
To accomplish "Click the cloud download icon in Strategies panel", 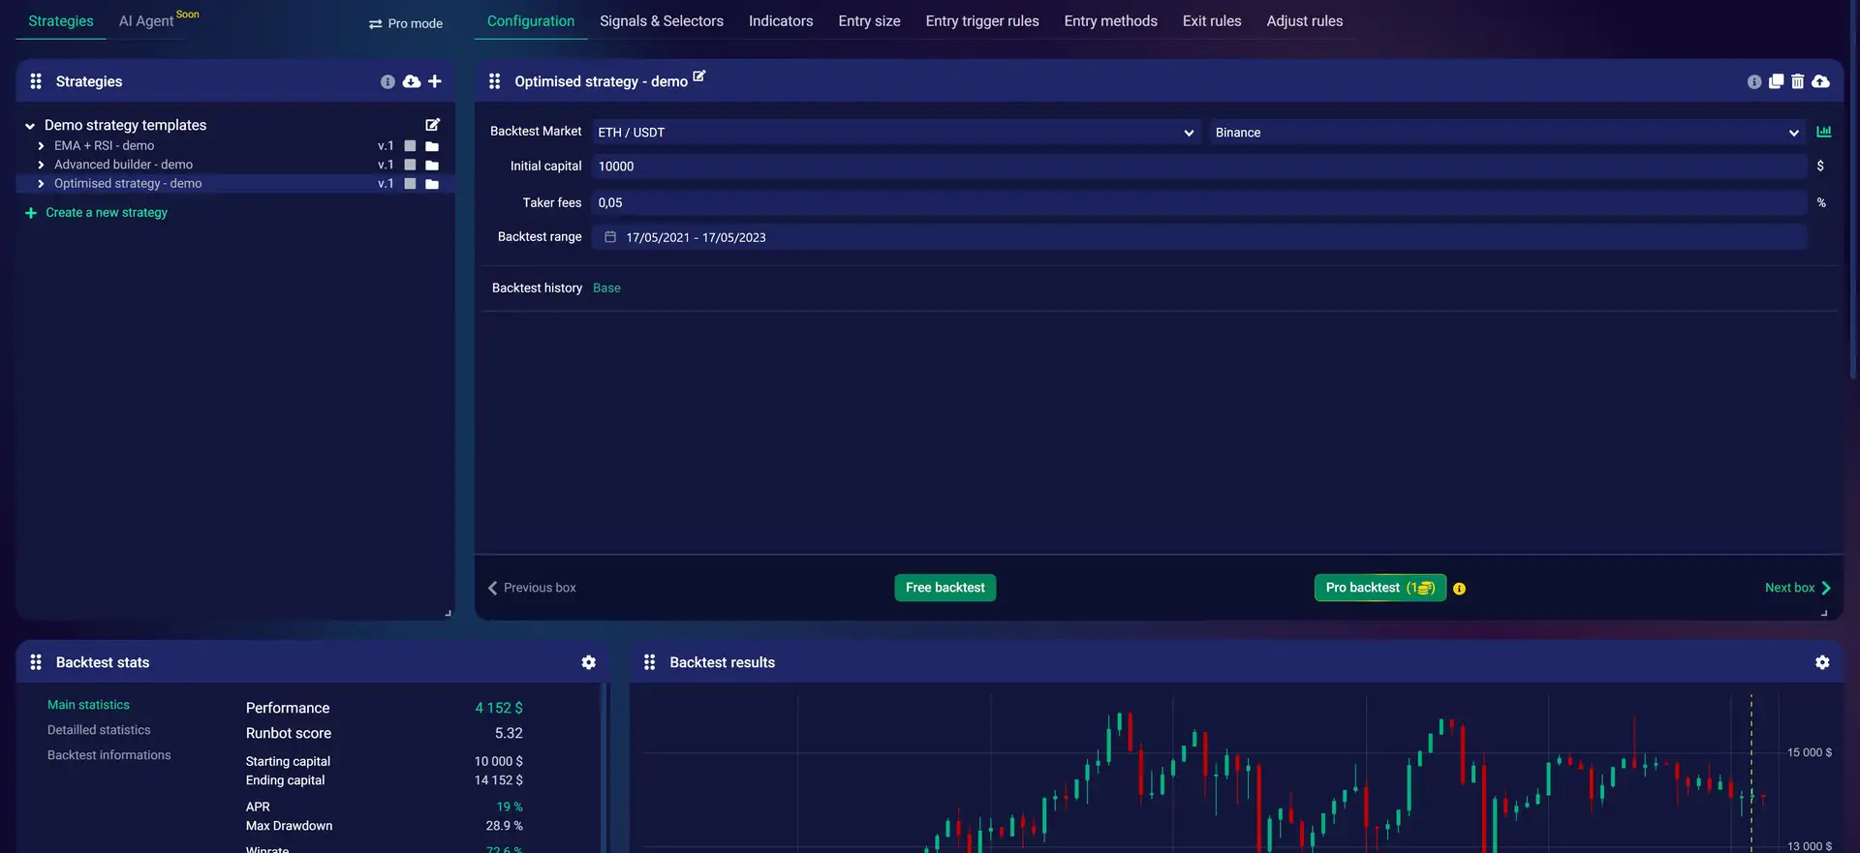I will click(x=412, y=81).
